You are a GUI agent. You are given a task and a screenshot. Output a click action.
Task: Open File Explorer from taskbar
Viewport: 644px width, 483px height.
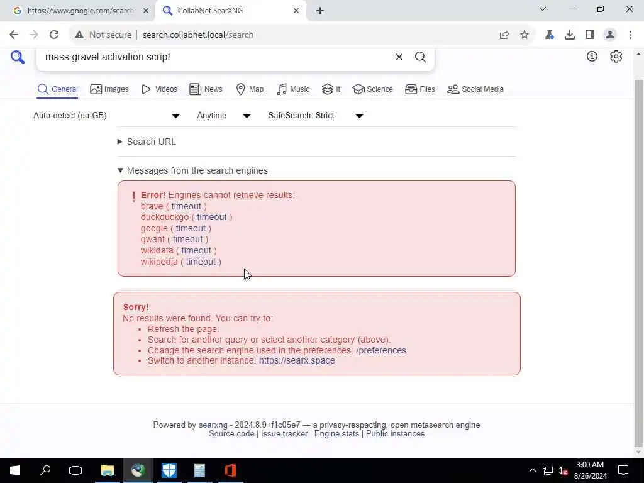pos(107,470)
